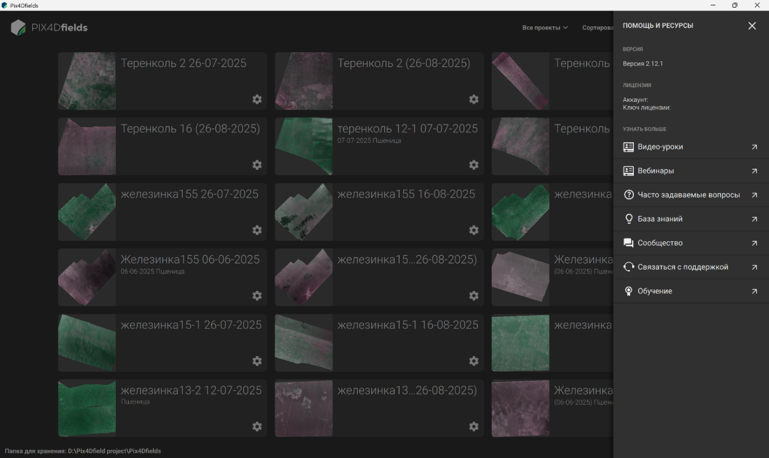Open settings gear for Теренколь 16 (26-08-2025)
Viewport: 769px width, 458px height.
pos(257,165)
